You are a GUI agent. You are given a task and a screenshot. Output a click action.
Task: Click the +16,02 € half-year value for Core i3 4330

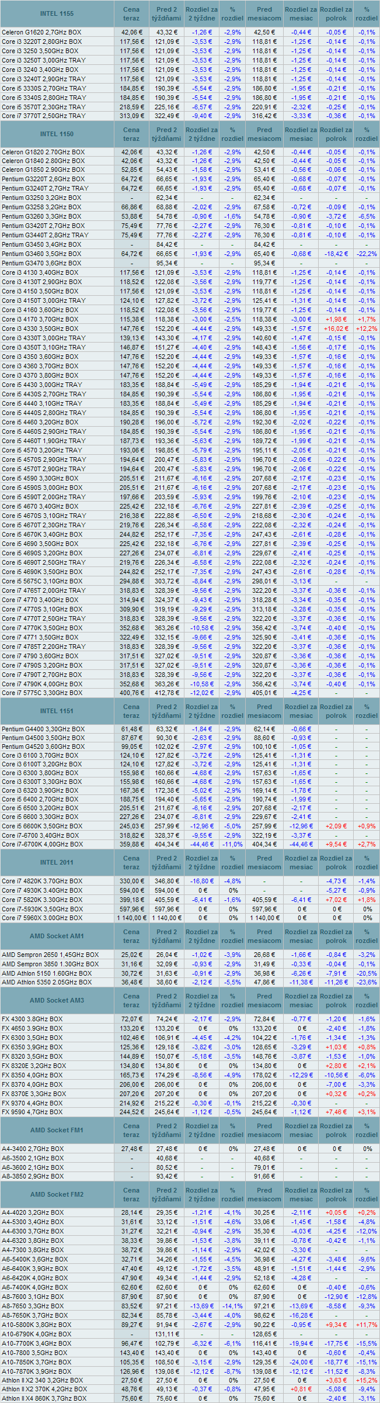336,329
